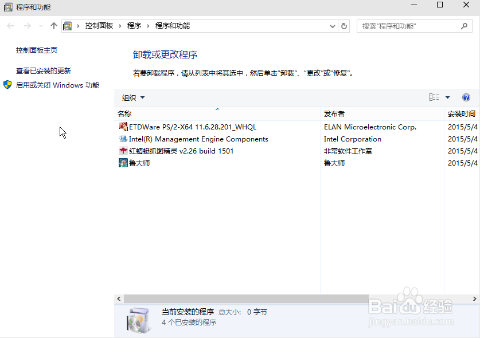Click scroll-right arrow of horizontal scrollbar
Image resolution: width=480 pixels, height=338 pixels.
(x=474, y=299)
